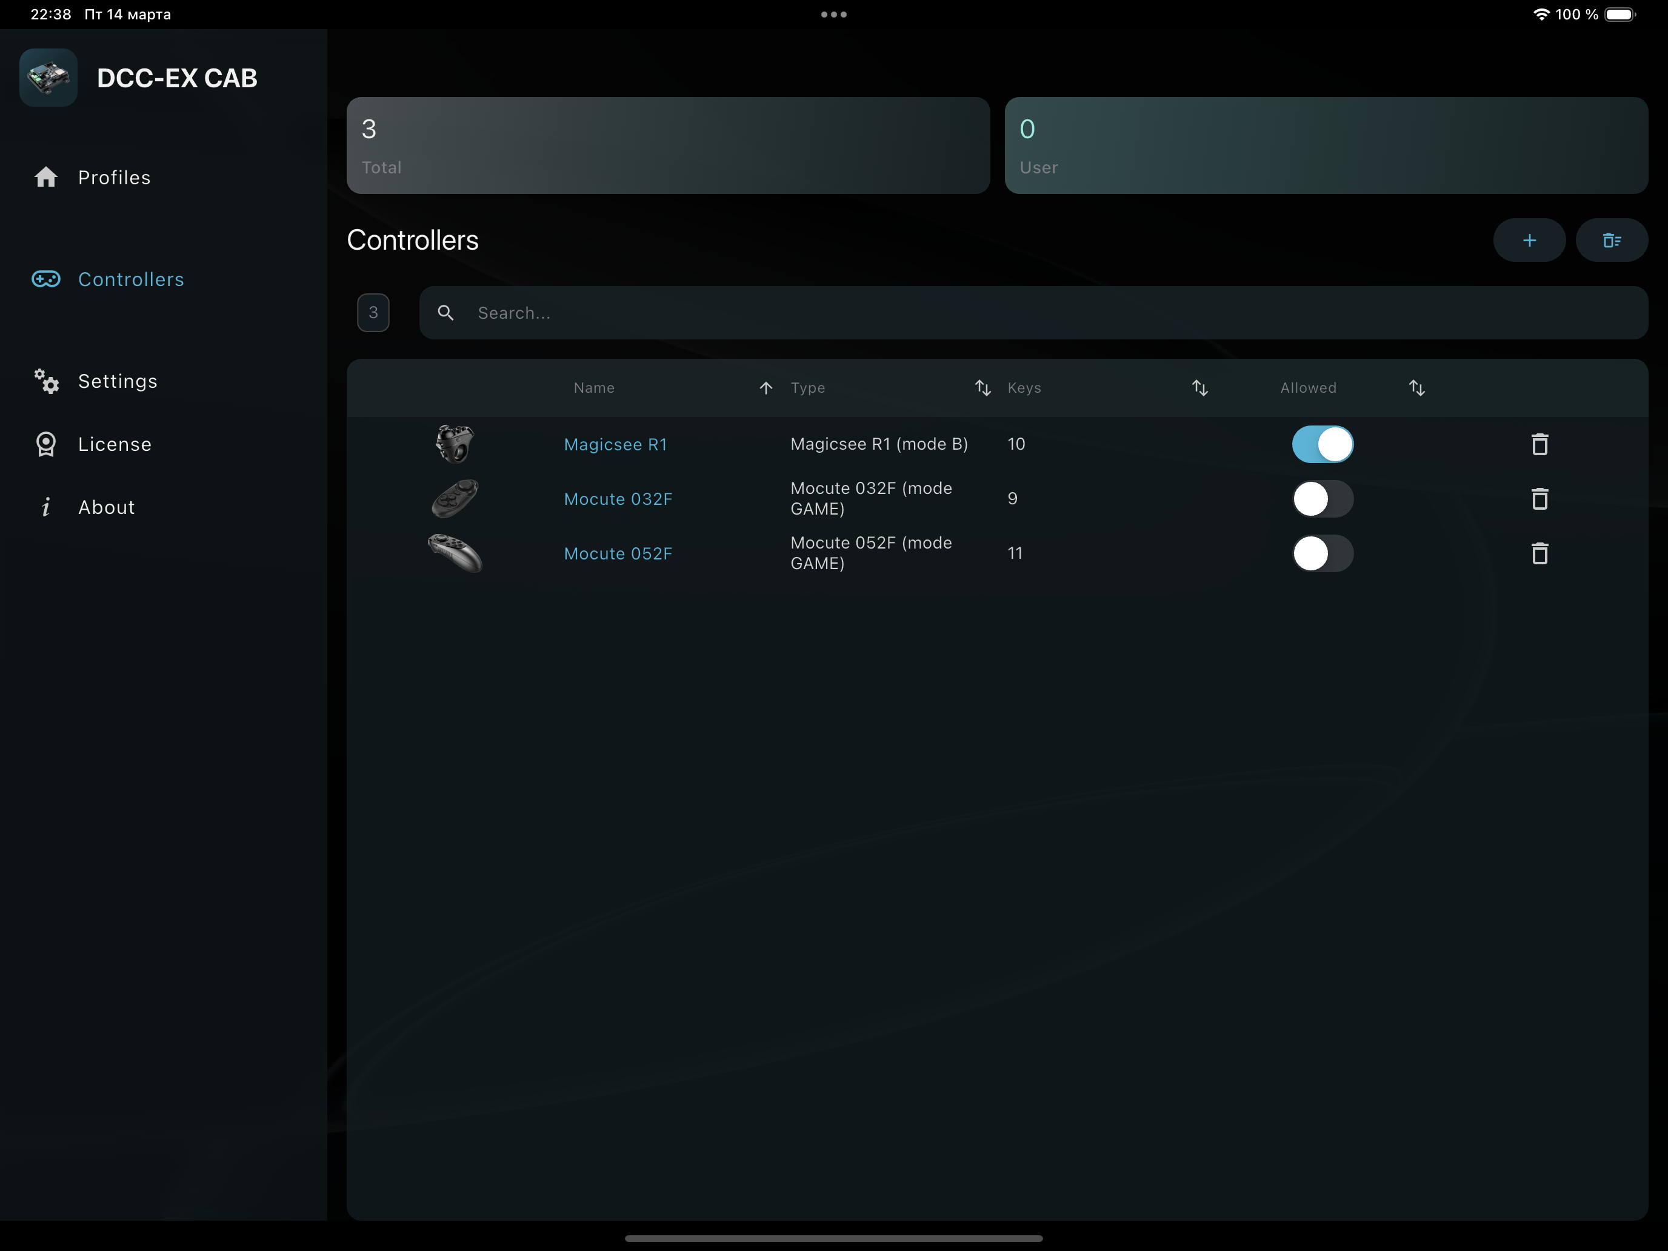Click keys value 11 for Mocute 052F
The width and height of the screenshot is (1668, 1251).
click(x=1015, y=553)
